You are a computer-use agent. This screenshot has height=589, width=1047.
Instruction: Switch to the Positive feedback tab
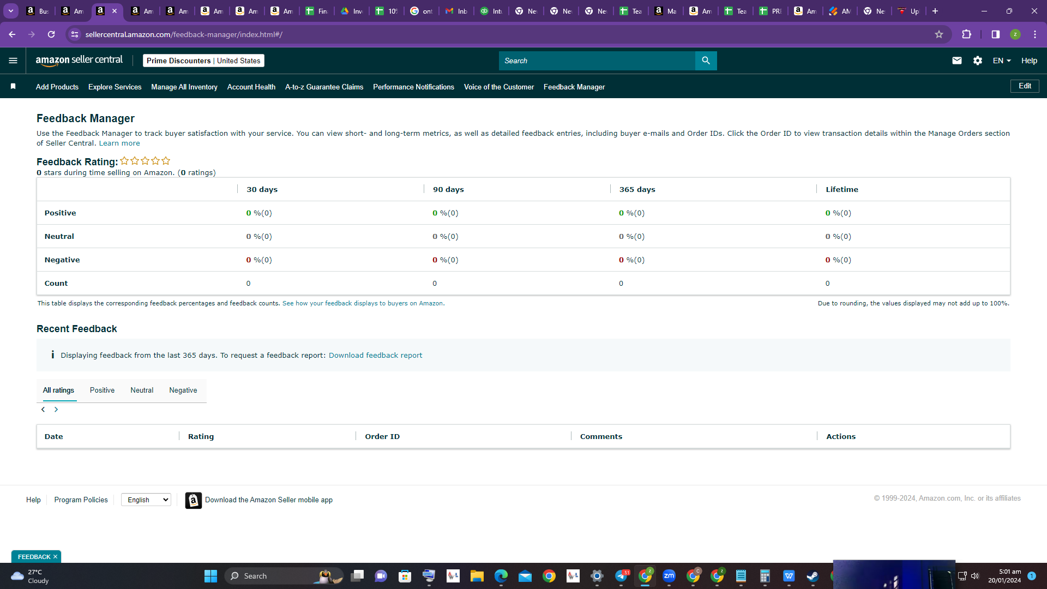(x=102, y=390)
